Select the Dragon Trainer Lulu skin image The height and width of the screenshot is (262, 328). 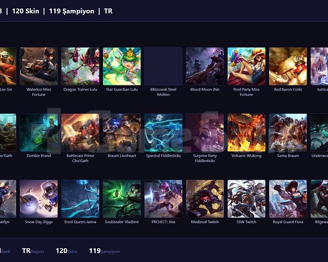click(x=81, y=66)
